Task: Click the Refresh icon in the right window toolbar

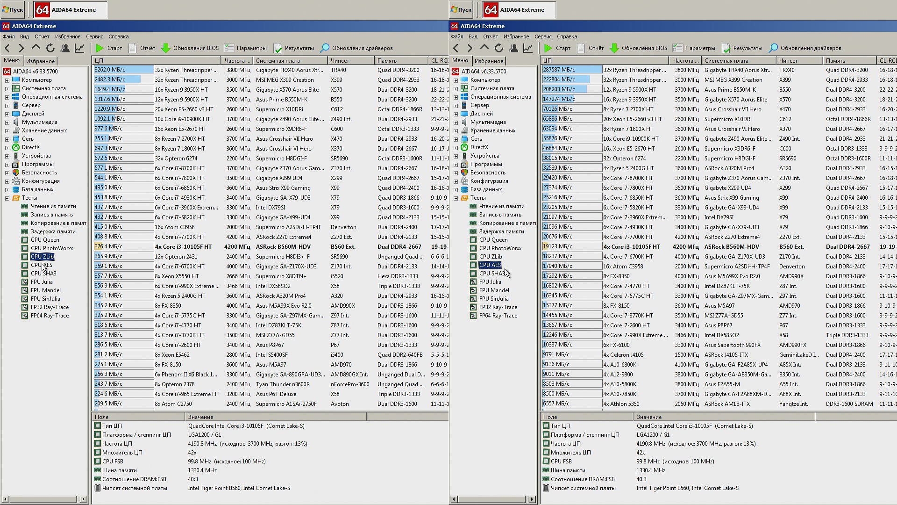Action: click(x=499, y=48)
